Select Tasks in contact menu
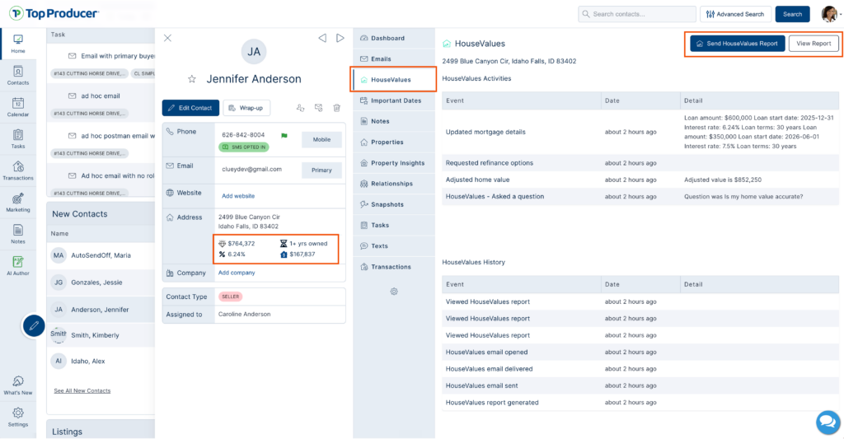The width and height of the screenshot is (844, 439). 394,226
